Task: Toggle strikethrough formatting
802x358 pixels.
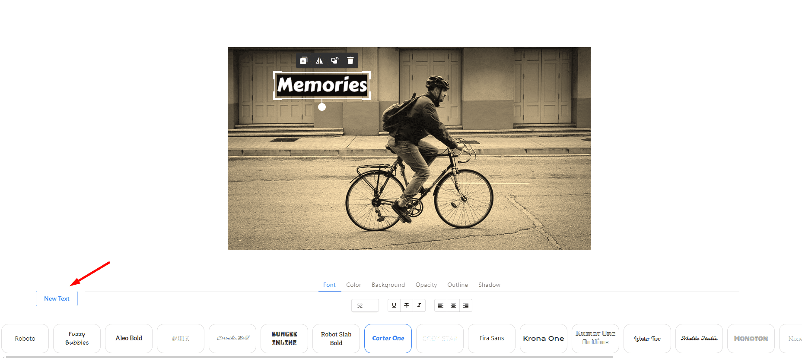Action: (407, 305)
